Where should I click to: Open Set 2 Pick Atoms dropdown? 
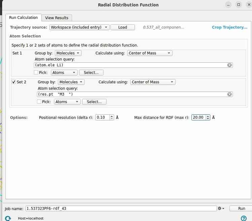tap(67, 102)
